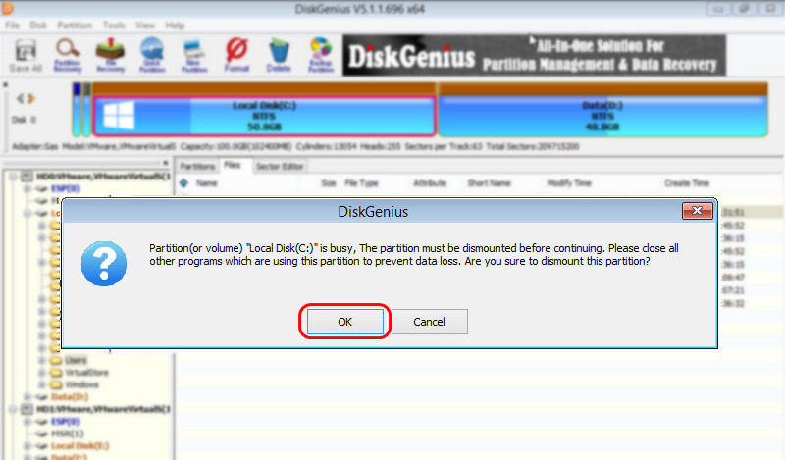This screenshot has width=785, height=460.
Task: Sort file list by the Size column
Action: coord(329,183)
